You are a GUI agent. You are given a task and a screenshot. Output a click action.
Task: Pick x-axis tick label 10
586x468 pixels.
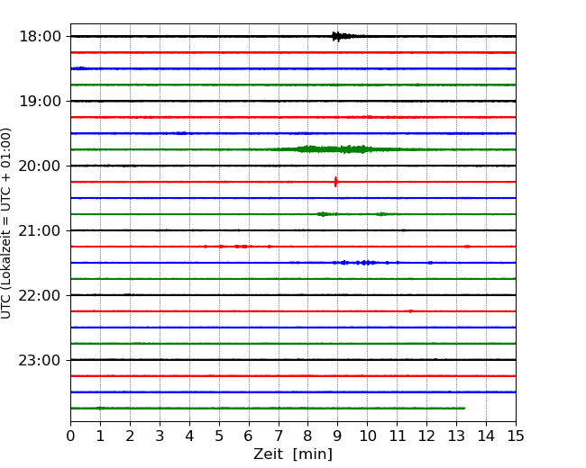[367, 436]
